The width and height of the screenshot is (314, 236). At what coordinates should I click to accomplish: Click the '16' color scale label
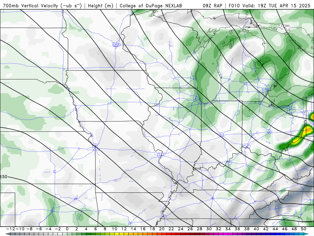[143, 229]
